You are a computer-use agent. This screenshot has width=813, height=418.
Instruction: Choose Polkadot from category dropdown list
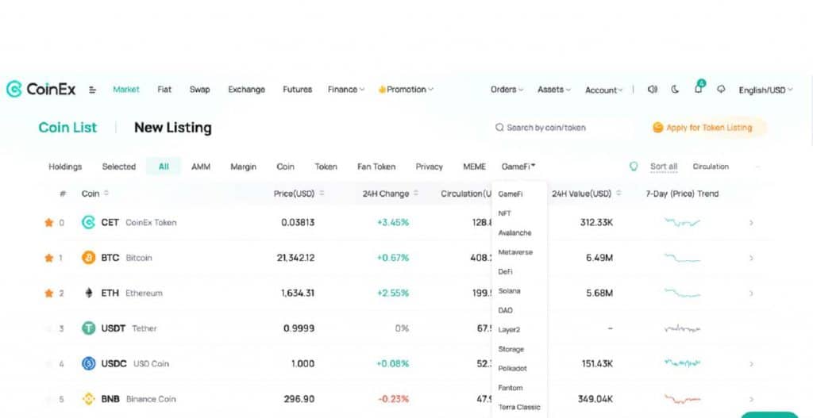[512, 368]
